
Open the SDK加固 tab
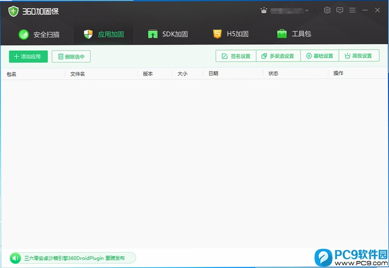tap(168, 34)
